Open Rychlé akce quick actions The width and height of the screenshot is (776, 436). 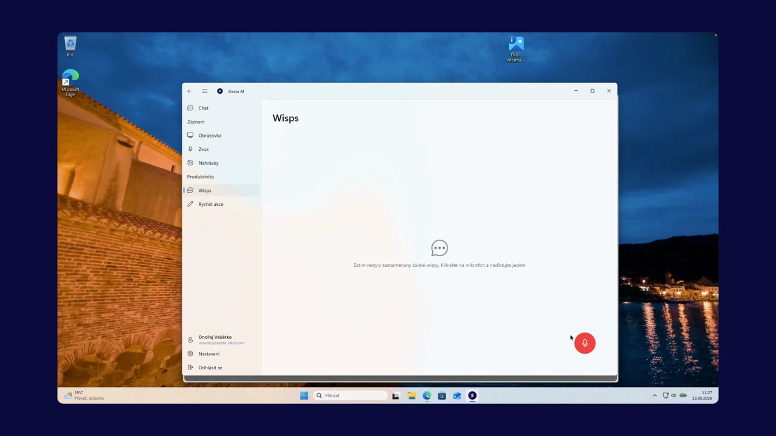click(221, 204)
